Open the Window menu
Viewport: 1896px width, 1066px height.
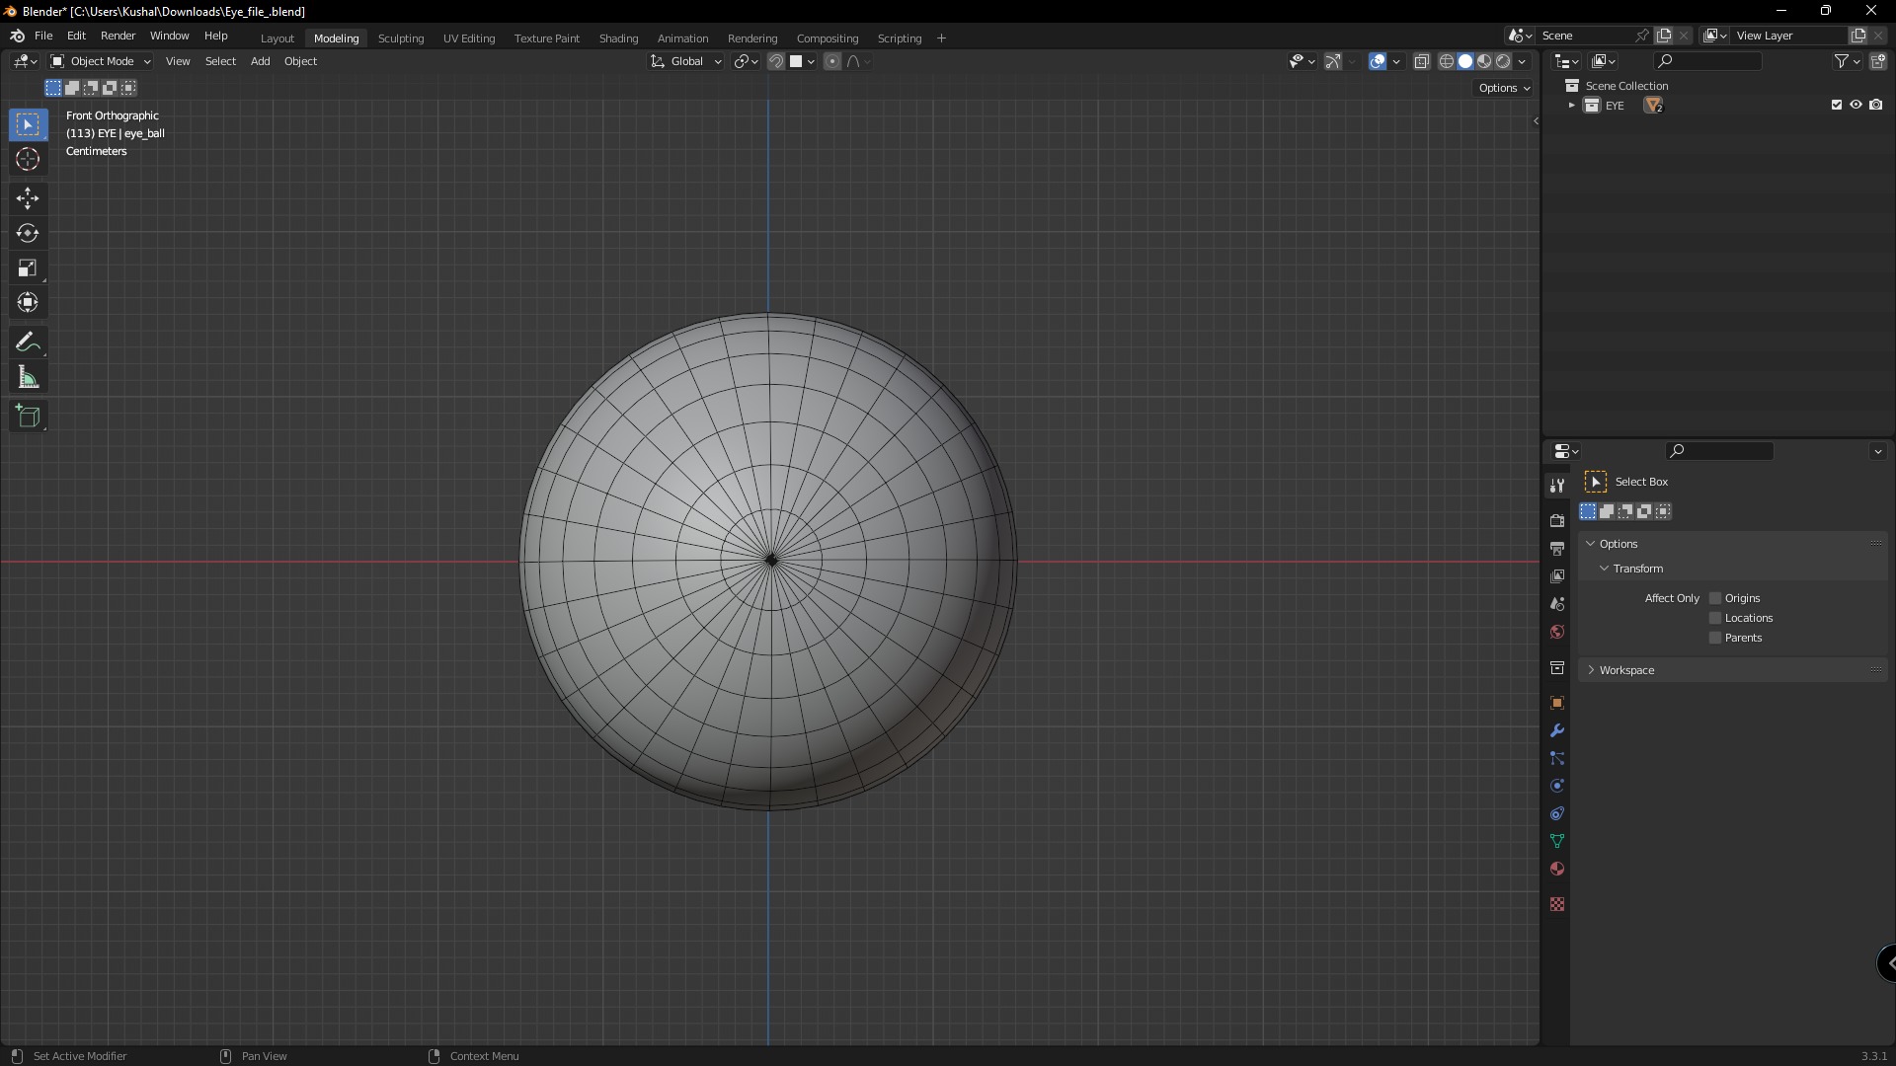[169, 36]
